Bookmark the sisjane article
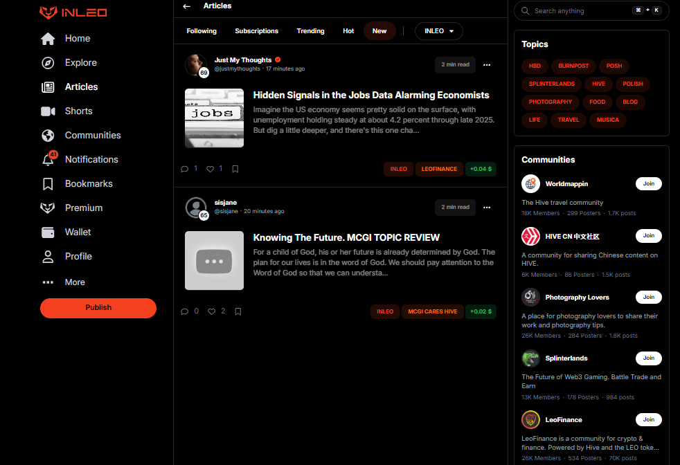Viewport: 680px width, 465px height. [238, 311]
